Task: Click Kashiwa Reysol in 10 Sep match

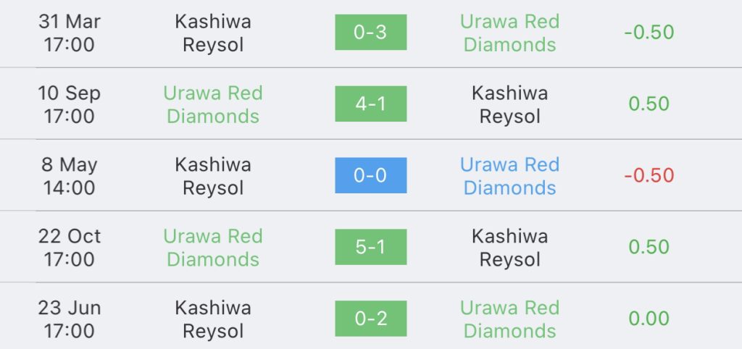Action: [509, 104]
